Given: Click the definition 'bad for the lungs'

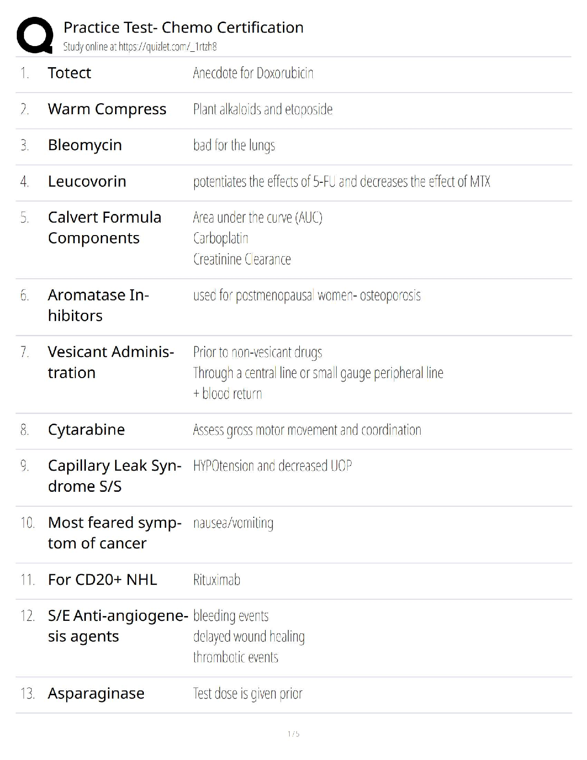Looking at the screenshot, I should pos(234,145).
